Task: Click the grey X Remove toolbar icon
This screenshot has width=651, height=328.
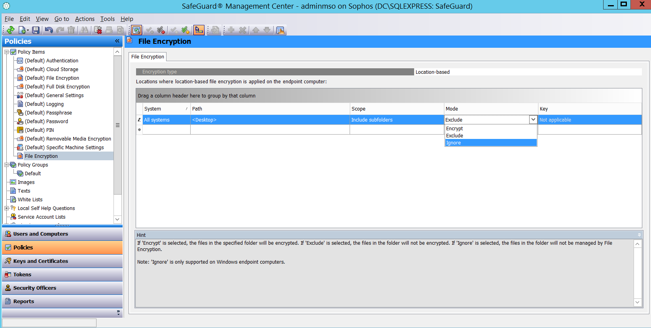Action: pos(243,30)
